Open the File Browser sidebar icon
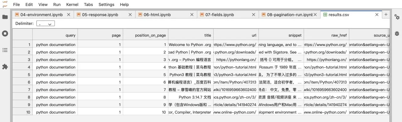Viewport: 402px width, 122px height. click(x=5, y=17)
